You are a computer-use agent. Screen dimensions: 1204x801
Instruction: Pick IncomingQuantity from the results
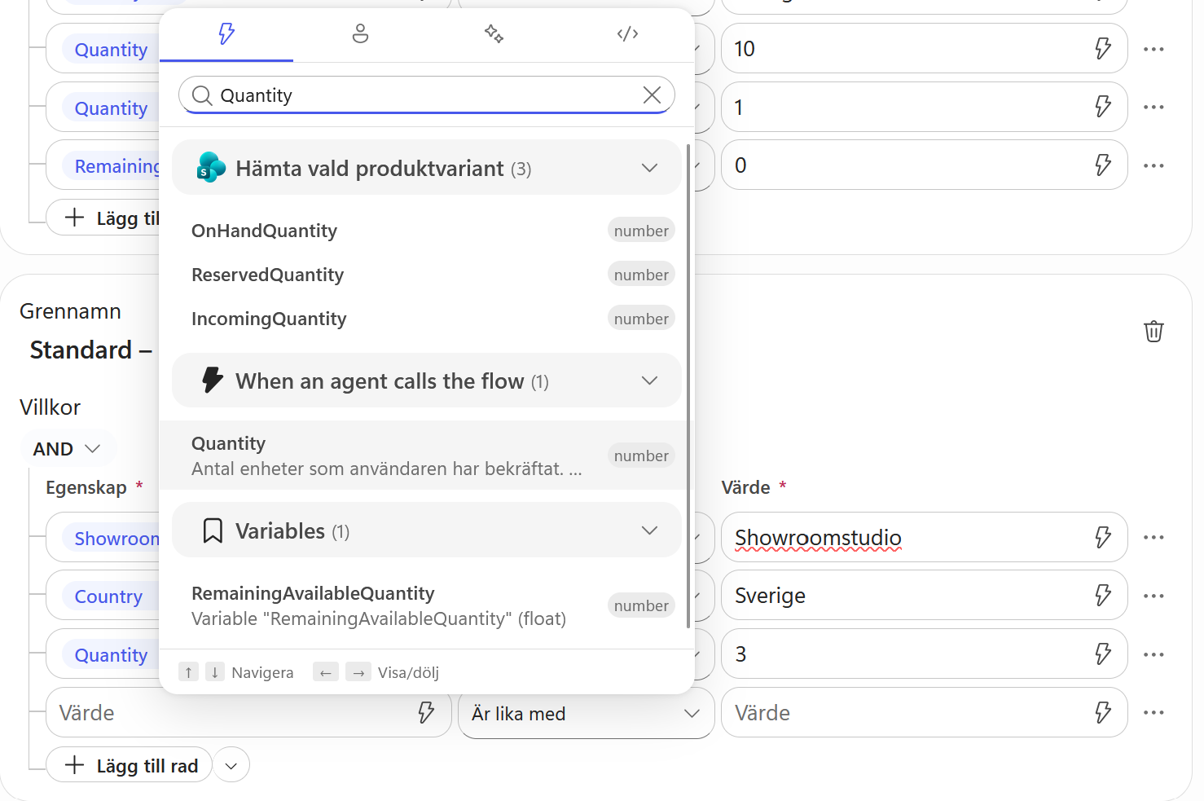point(427,319)
